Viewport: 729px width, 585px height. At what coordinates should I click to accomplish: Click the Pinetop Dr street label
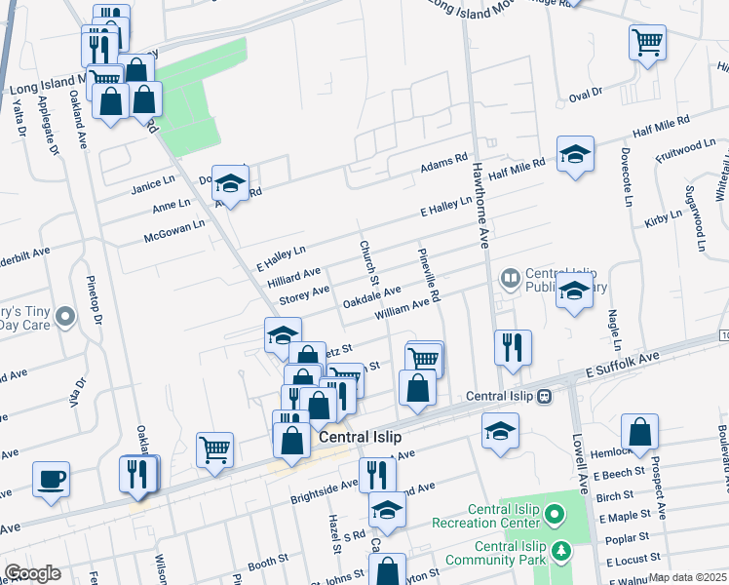tap(95, 300)
